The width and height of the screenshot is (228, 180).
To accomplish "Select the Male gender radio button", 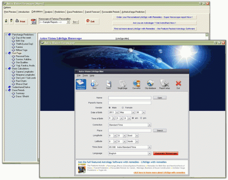I will click(110, 108).
